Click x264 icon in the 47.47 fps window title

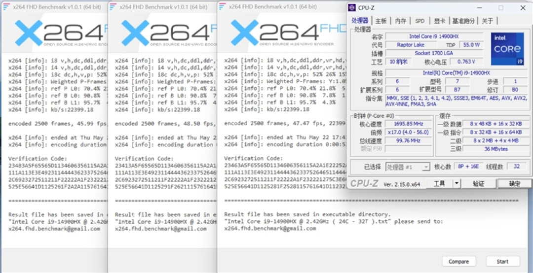tap(222, 7)
